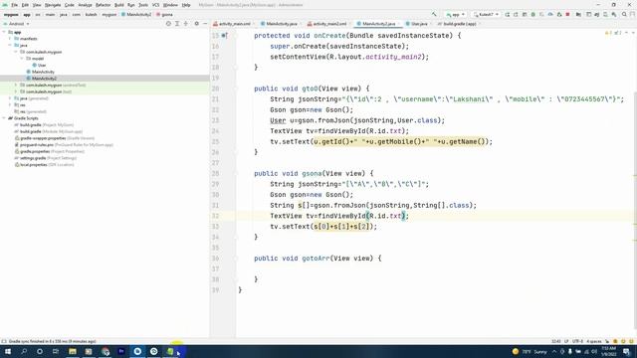The height and width of the screenshot is (358, 637).
Task: Open the notification center icon
Action: [626, 351]
